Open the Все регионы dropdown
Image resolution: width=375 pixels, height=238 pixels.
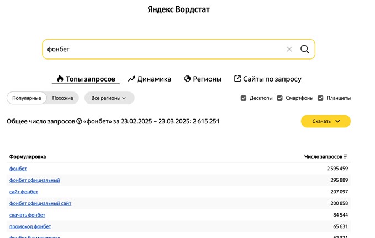[x=109, y=98]
